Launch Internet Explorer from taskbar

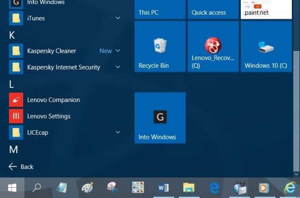(x=290, y=187)
